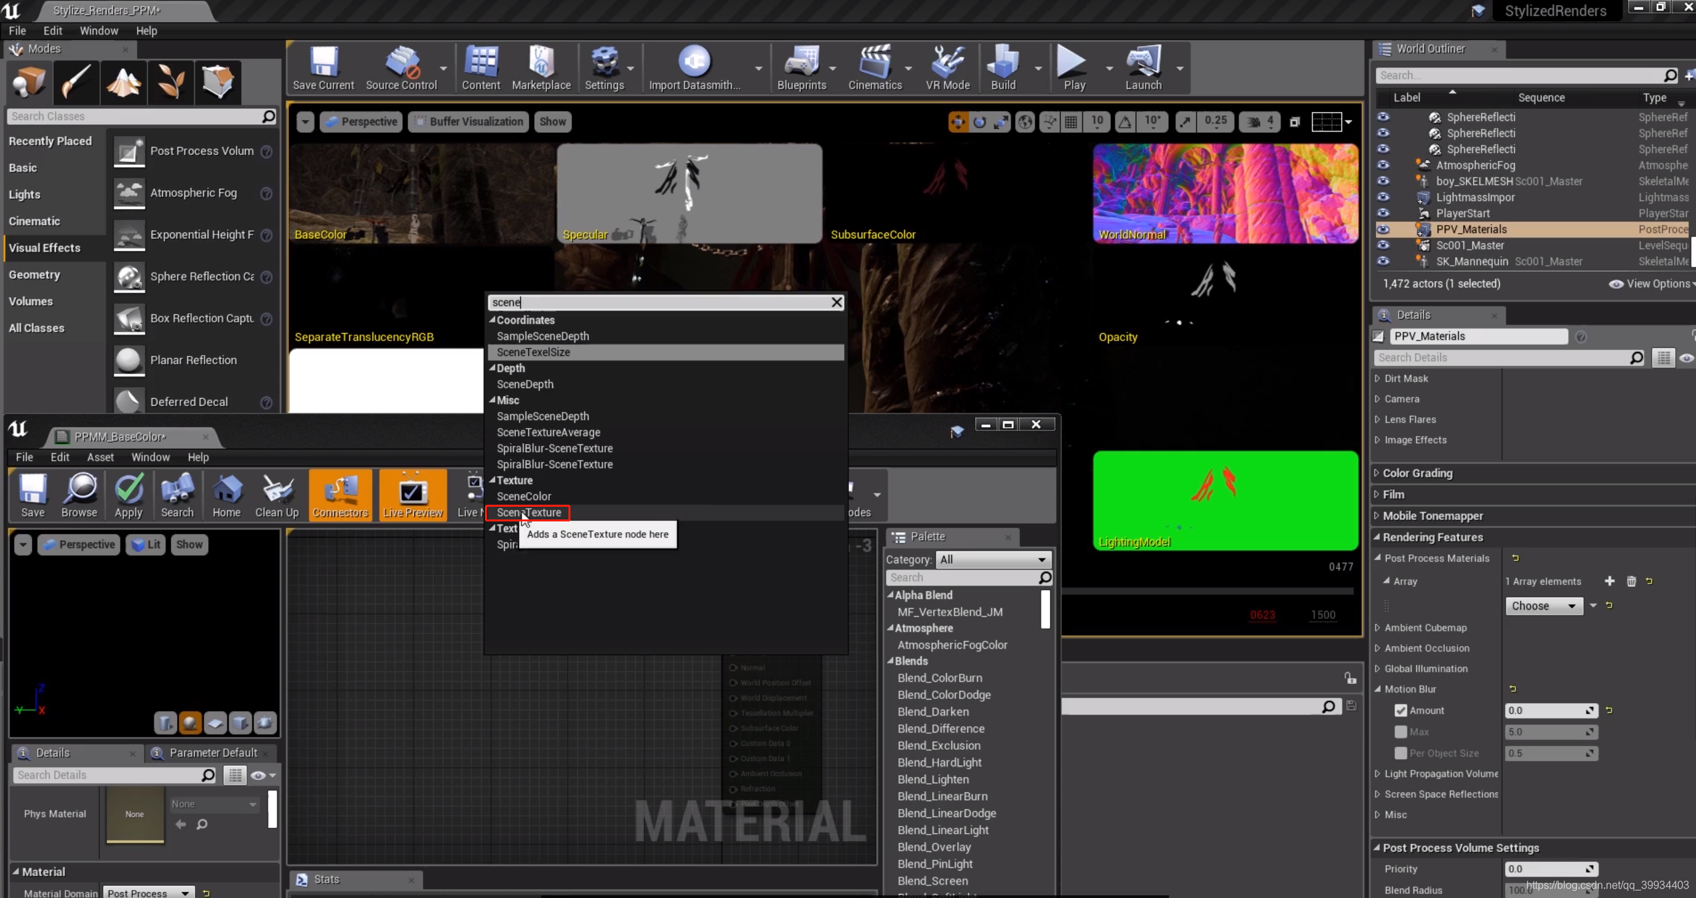Toggle Live Preview in the material editor
This screenshot has height=898, width=1696.
point(412,495)
